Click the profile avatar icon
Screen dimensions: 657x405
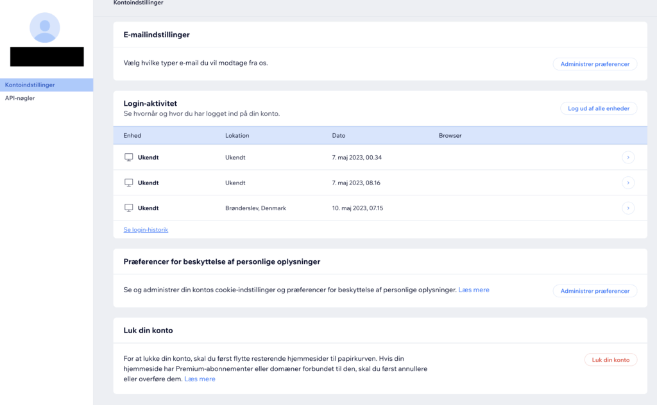45,28
